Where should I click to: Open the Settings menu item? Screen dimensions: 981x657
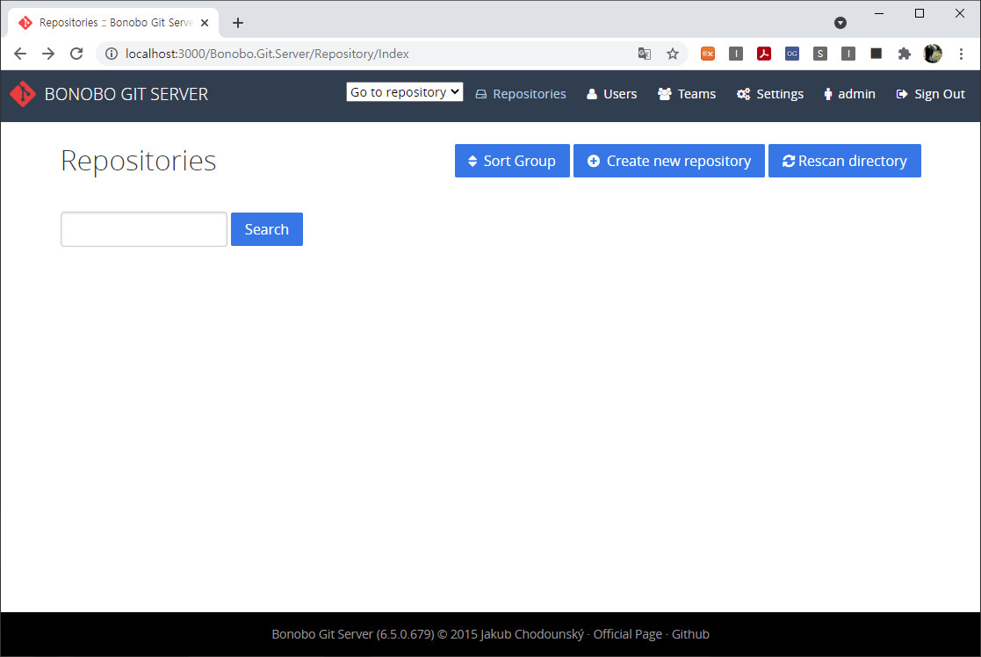pyautogui.click(x=769, y=94)
